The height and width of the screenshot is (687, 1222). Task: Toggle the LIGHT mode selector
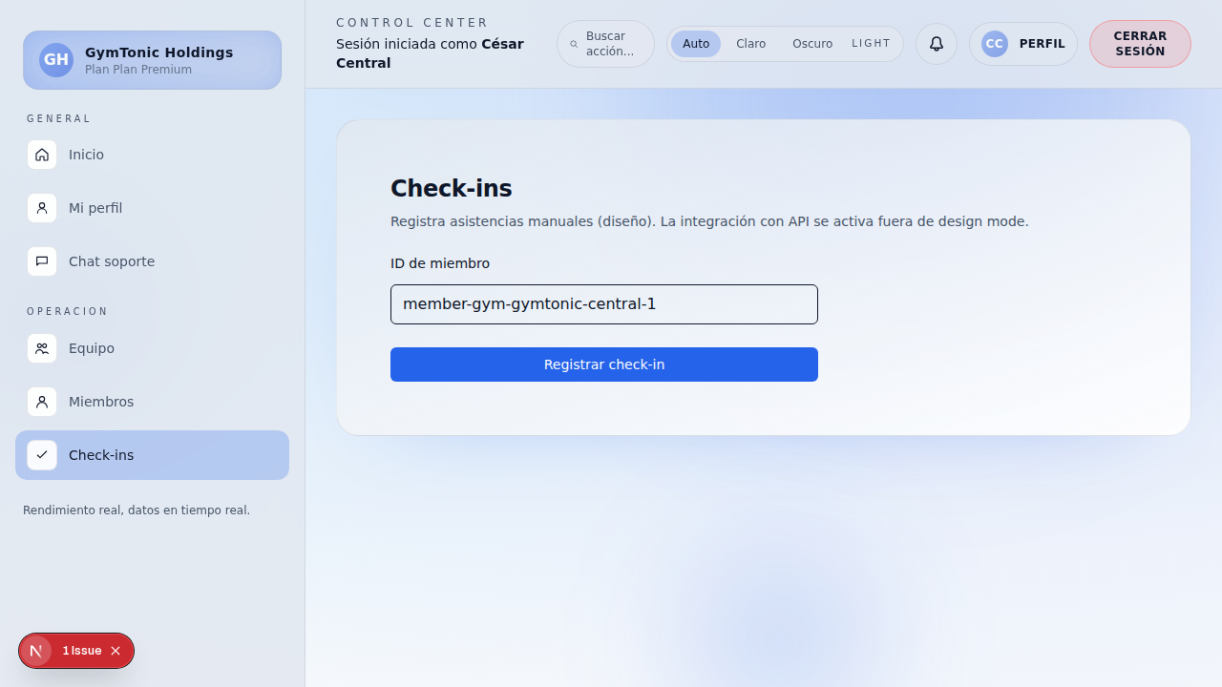point(871,43)
